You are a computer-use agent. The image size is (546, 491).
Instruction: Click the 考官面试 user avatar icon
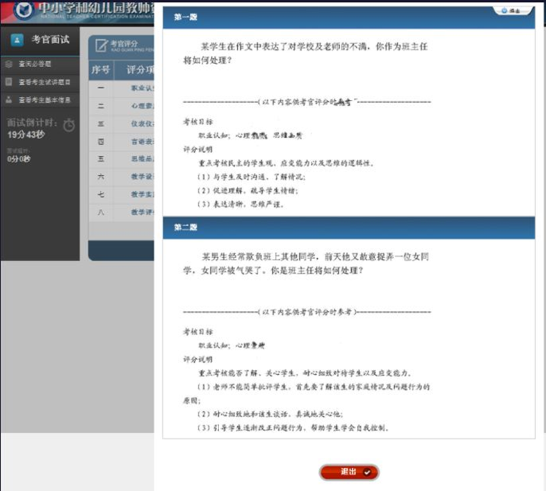click(17, 40)
